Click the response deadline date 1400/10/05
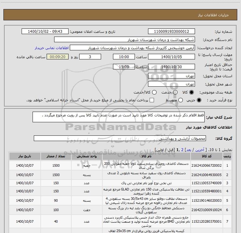The image size is (241, 233). pos(172,57)
